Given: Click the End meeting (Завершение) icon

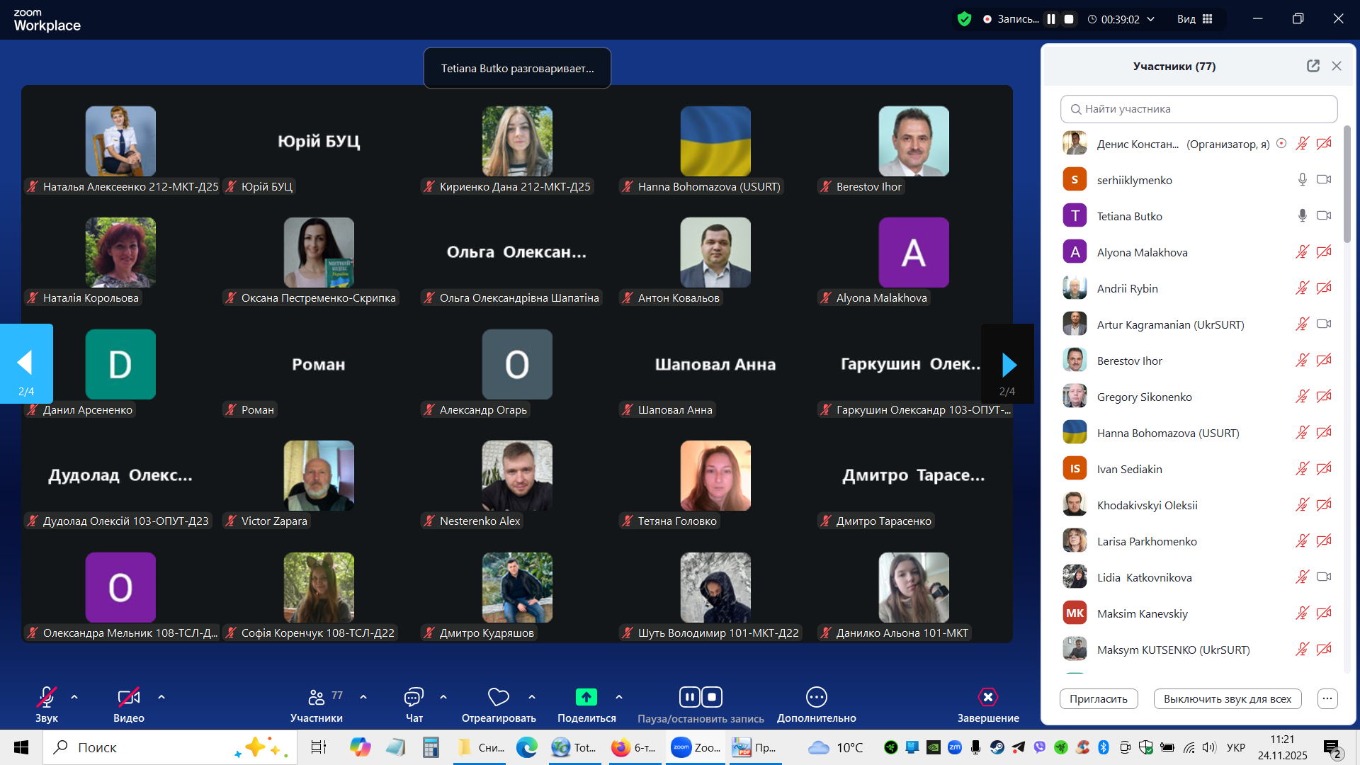Looking at the screenshot, I should point(987,698).
